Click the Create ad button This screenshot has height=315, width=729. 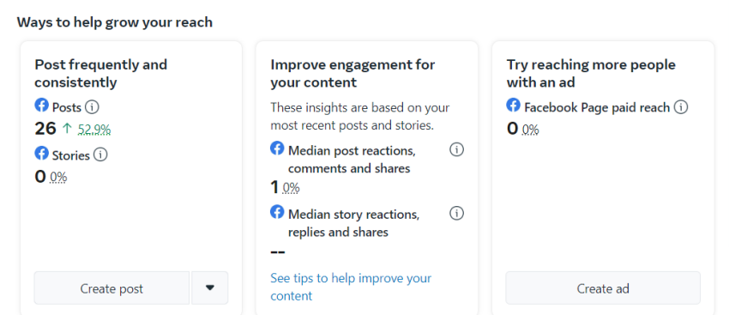[x=603, y=288]
